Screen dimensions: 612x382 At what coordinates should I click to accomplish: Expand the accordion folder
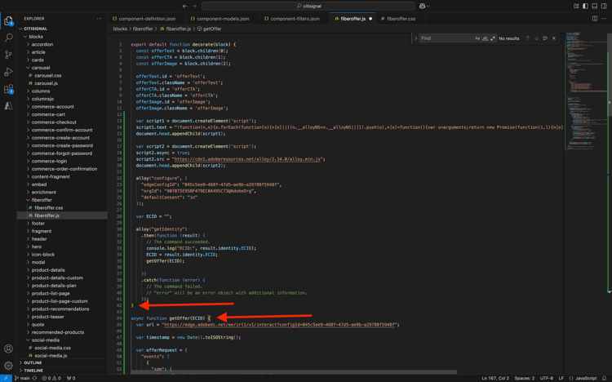(x=42, y=45)
